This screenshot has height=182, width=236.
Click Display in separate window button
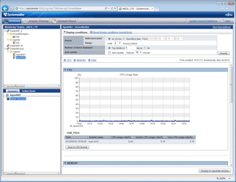(x=215, y=171)
